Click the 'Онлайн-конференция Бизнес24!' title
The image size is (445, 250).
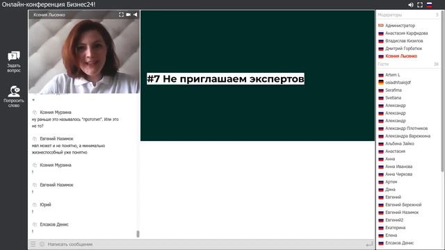pos(49,5)
